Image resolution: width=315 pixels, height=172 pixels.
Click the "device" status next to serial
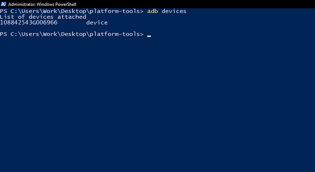pos(97,22)
